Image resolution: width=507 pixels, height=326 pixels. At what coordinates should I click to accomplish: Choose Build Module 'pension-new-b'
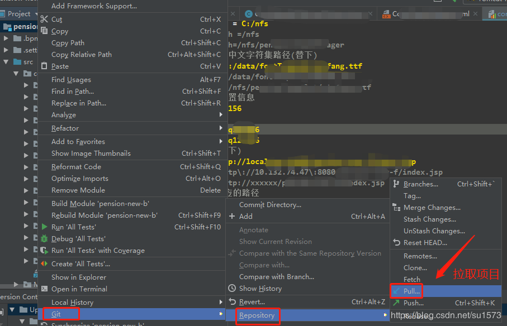pos(132,203)
